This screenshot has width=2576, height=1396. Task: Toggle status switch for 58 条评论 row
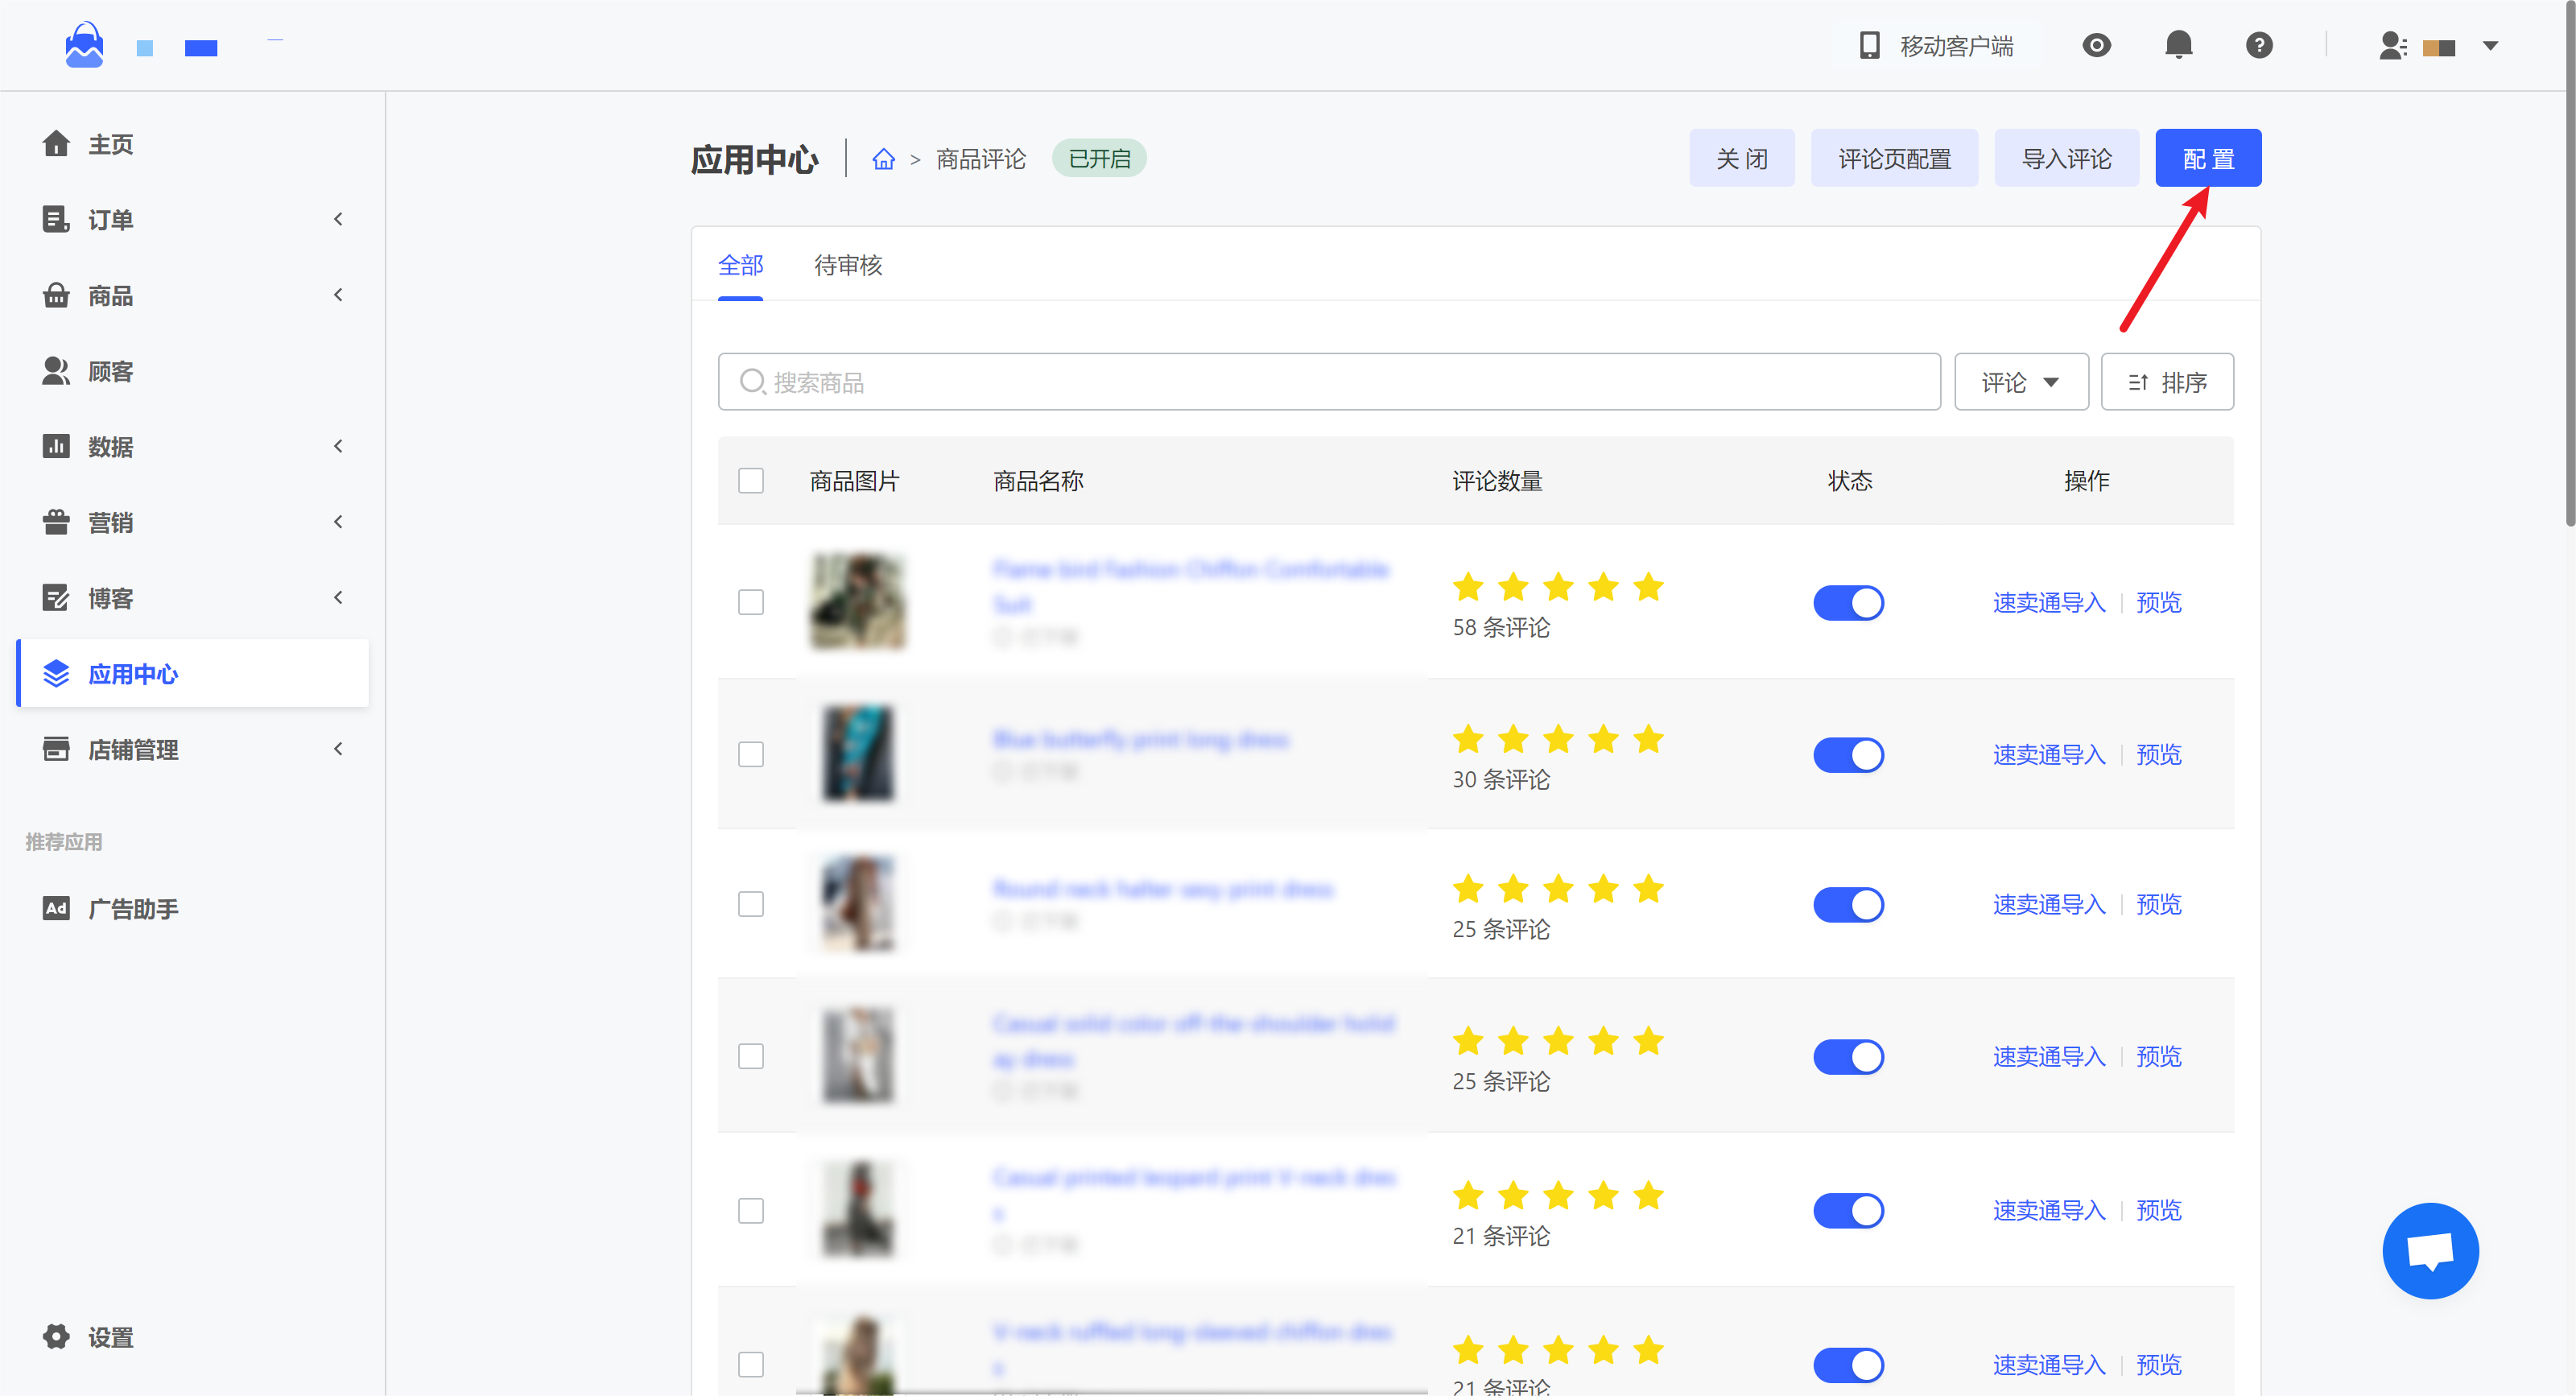pyautogui.click(x=1849, y=603)
